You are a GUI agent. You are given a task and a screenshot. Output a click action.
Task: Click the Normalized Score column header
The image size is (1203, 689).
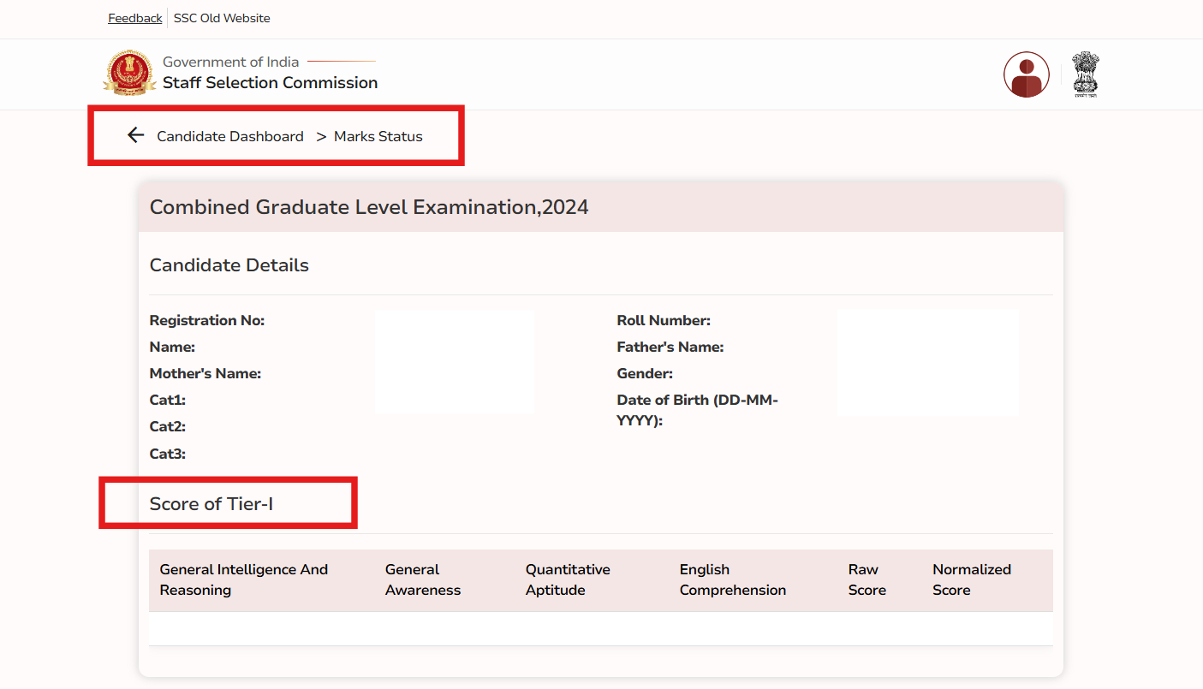[x=972, y=579]
